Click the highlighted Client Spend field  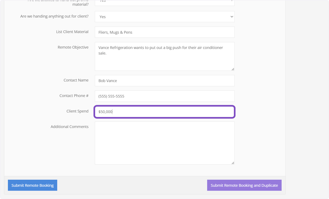coord(164,112)
